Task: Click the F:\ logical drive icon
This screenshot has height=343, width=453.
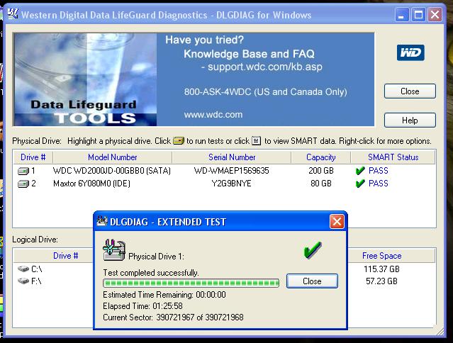Action: 23,281
